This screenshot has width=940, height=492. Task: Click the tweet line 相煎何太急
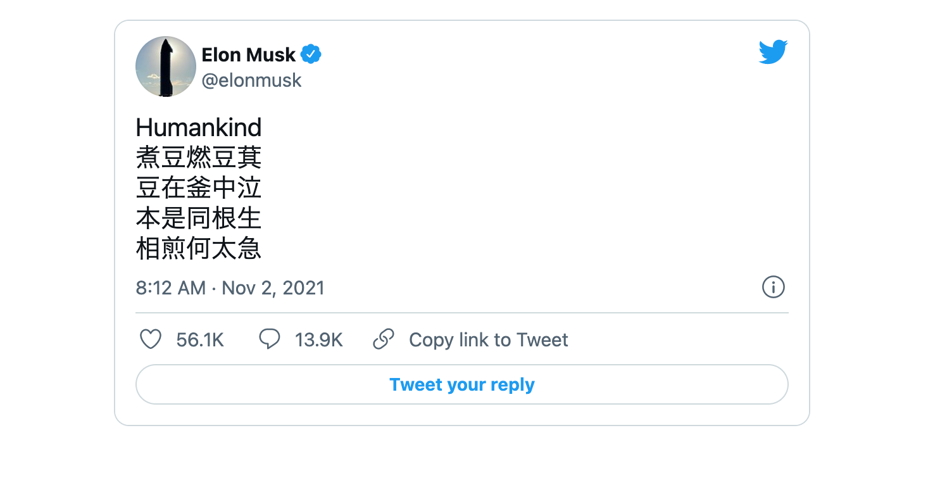198,249
